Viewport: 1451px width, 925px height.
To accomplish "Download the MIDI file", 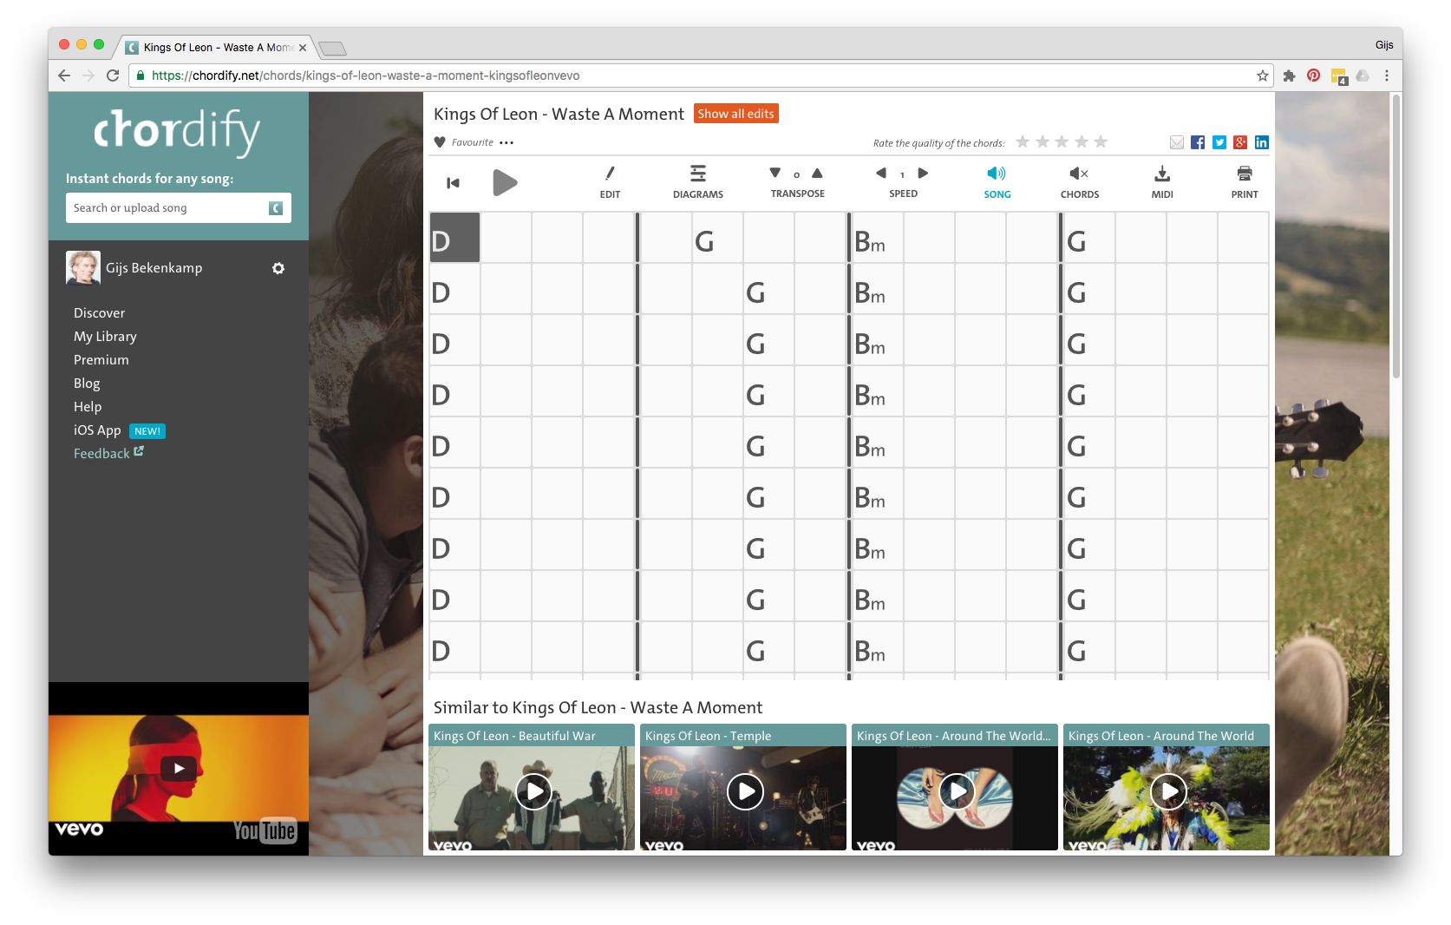I will (x=1161, y=181).
